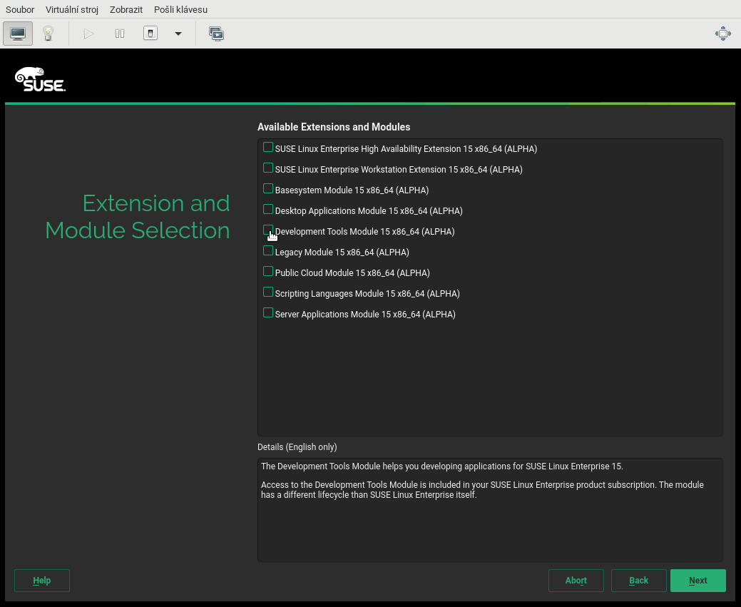Switch to fullscreen view icon
This screenshot has height=607, width=741.
[722, 34]
